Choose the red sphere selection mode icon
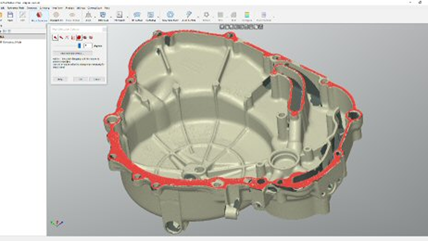 (x=78, y=37)
